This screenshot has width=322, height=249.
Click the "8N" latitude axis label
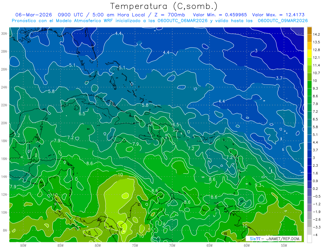(5, 230)
